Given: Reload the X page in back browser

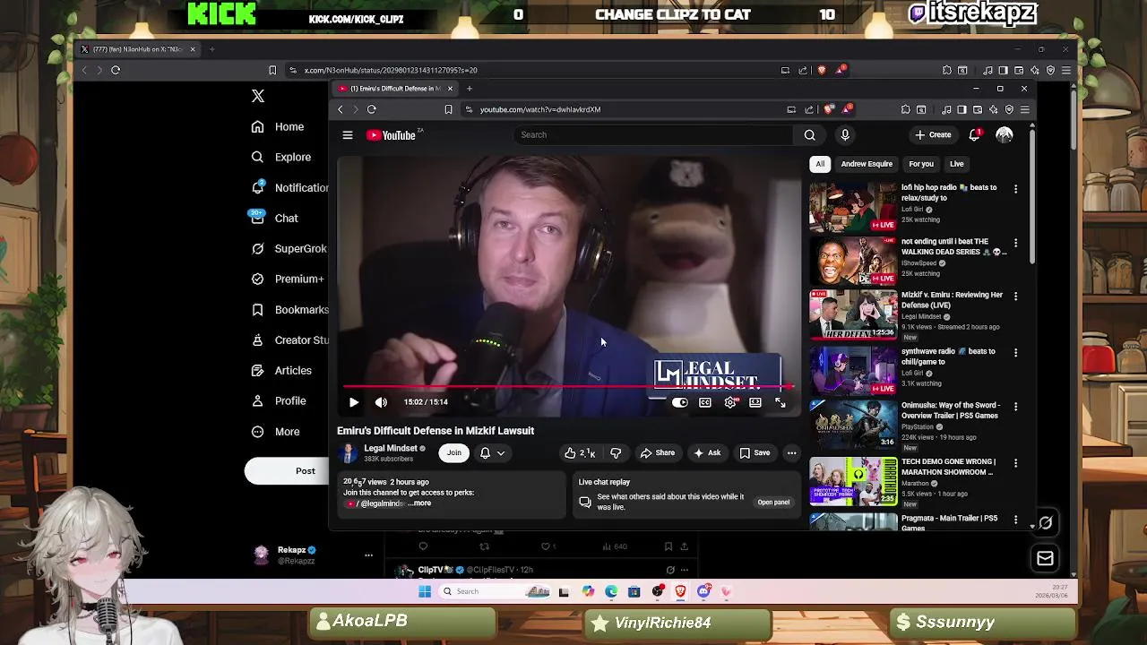Looking at the screenshot, I should click(116, 70).
